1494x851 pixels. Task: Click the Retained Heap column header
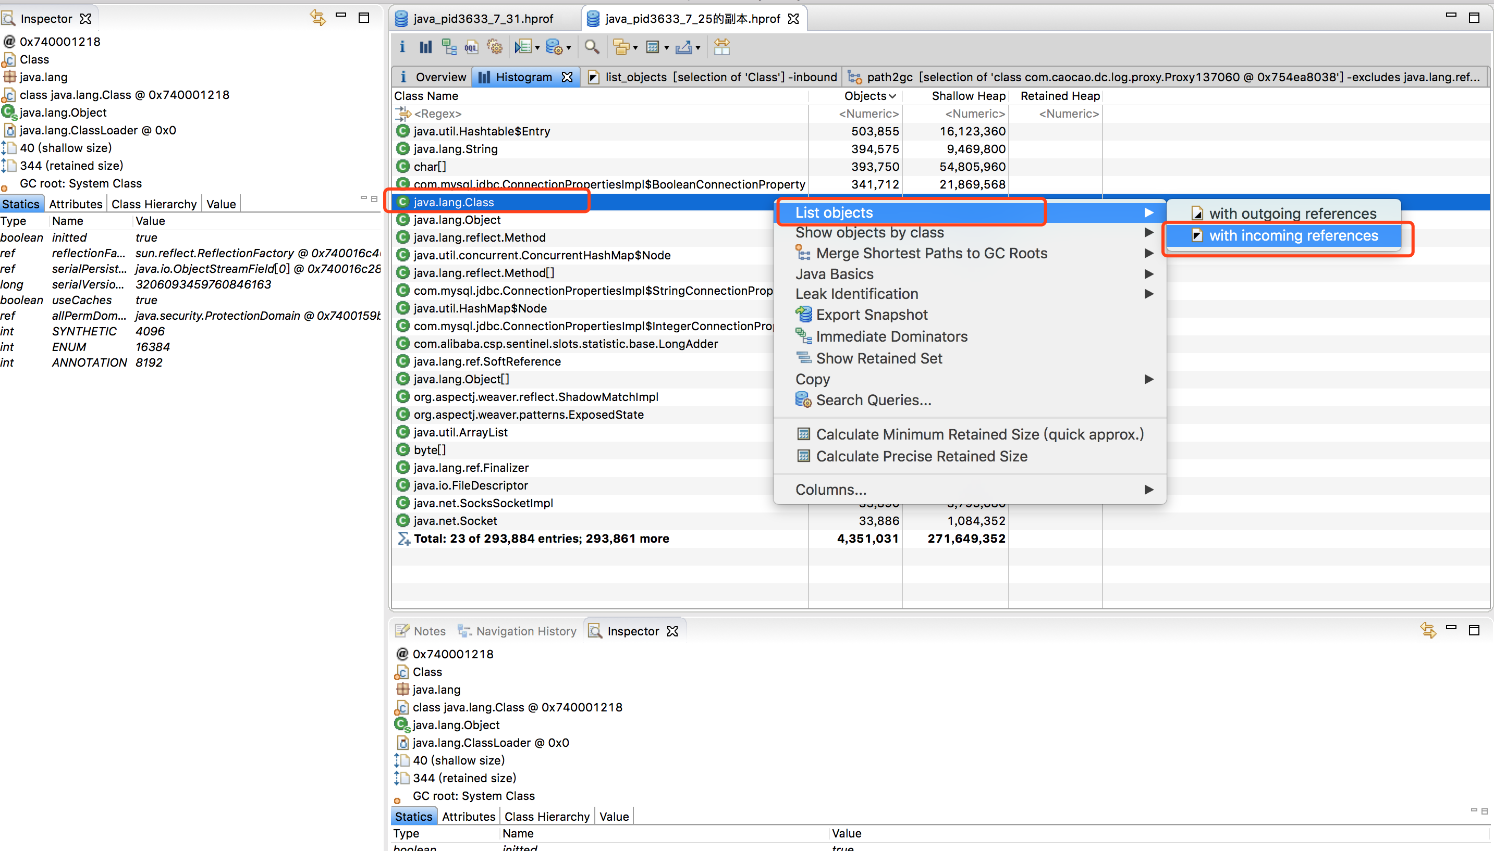[1056, 96]
